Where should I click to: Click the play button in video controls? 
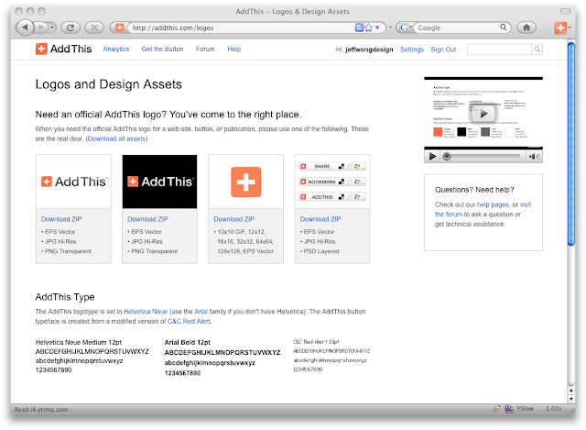[432, 157]
